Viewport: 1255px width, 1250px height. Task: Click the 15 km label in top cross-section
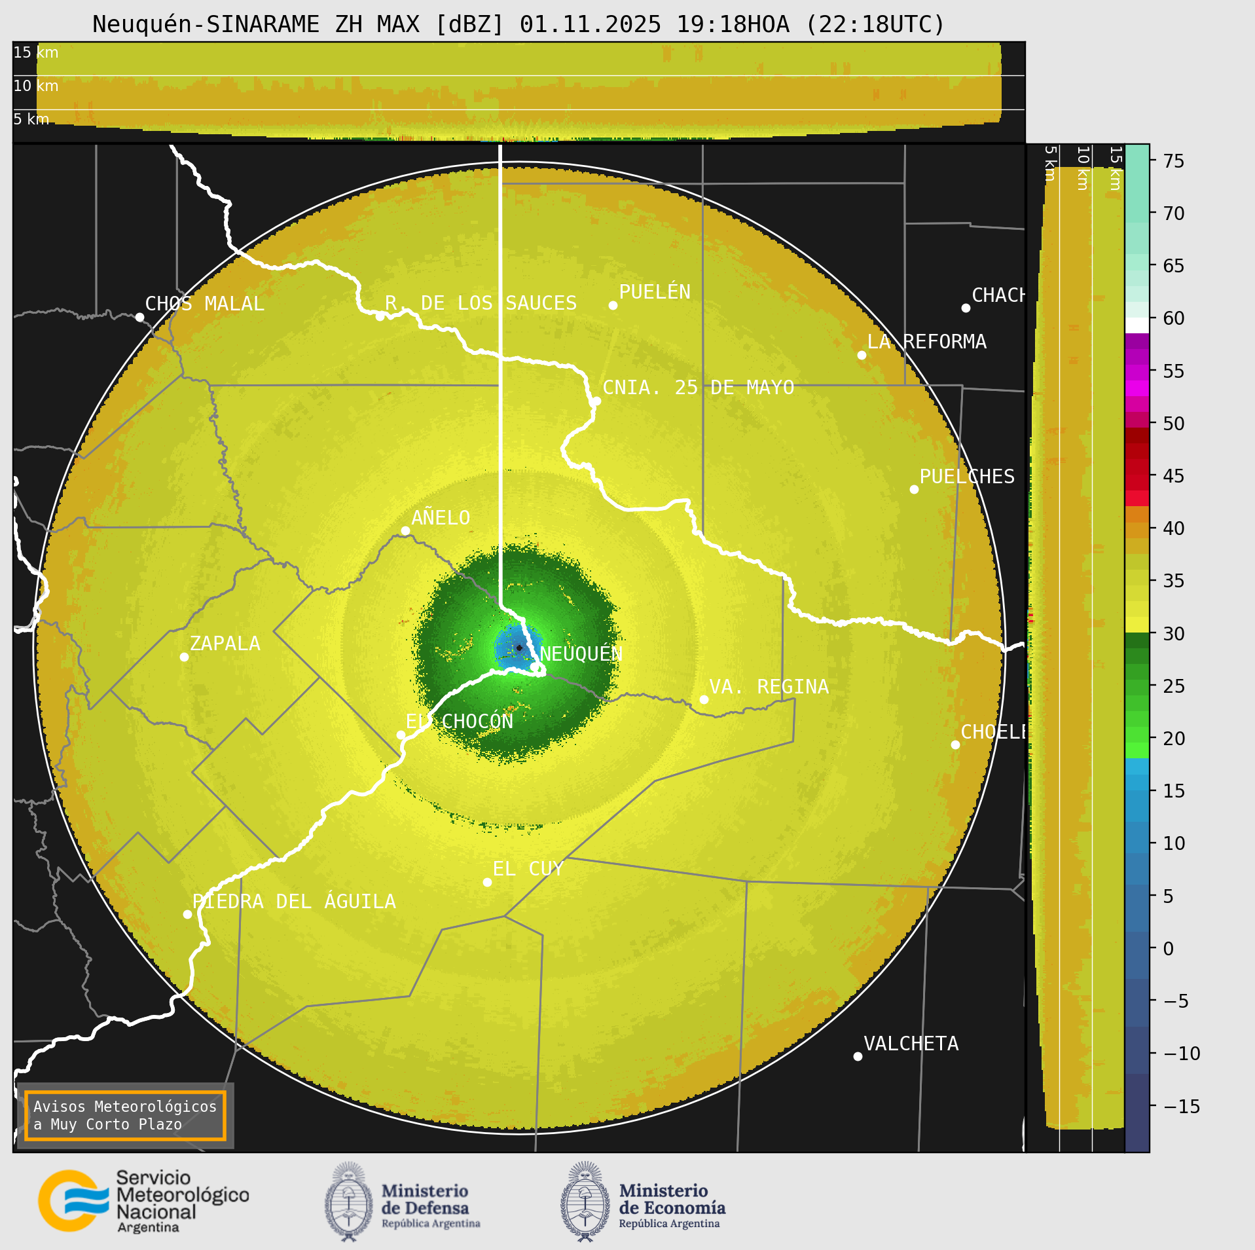[36, 52]
